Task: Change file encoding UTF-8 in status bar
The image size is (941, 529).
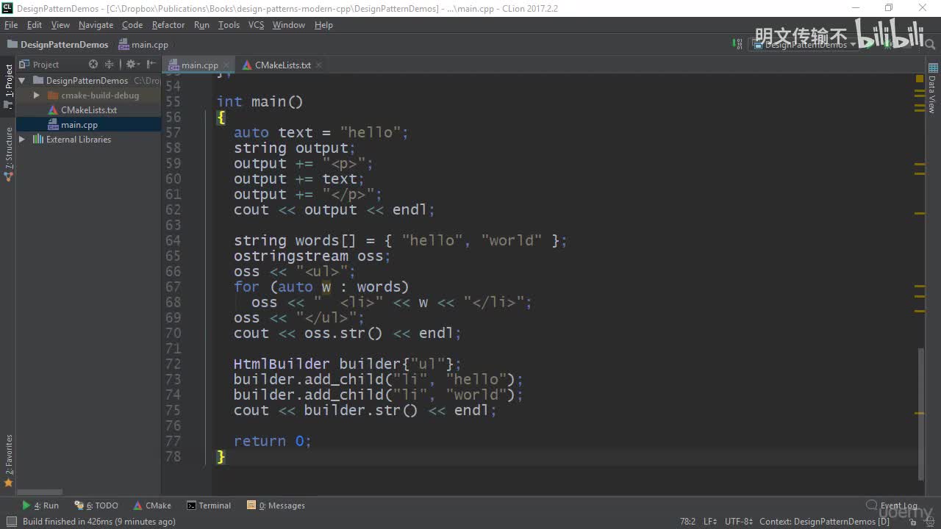Action: click(739, 522)
